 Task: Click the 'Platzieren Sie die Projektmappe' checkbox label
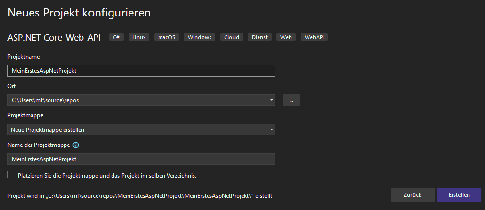click(x=107, y=176)
